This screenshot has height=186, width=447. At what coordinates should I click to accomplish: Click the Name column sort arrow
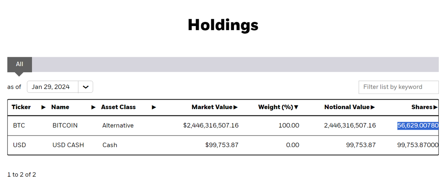[93, 107]
